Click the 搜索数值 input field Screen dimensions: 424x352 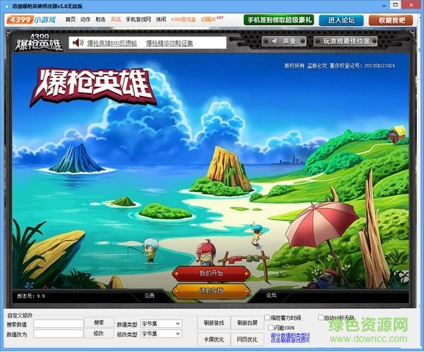pos(59,324)
